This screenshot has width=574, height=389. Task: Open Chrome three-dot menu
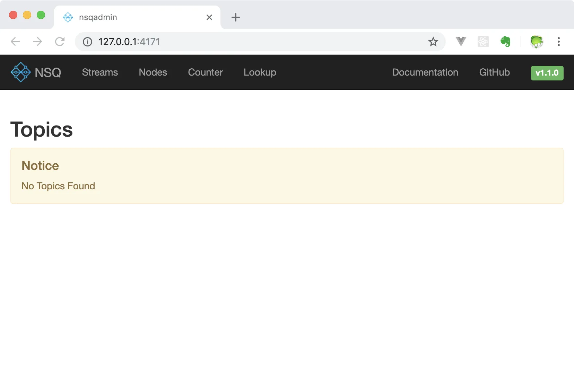click(558, 42)
